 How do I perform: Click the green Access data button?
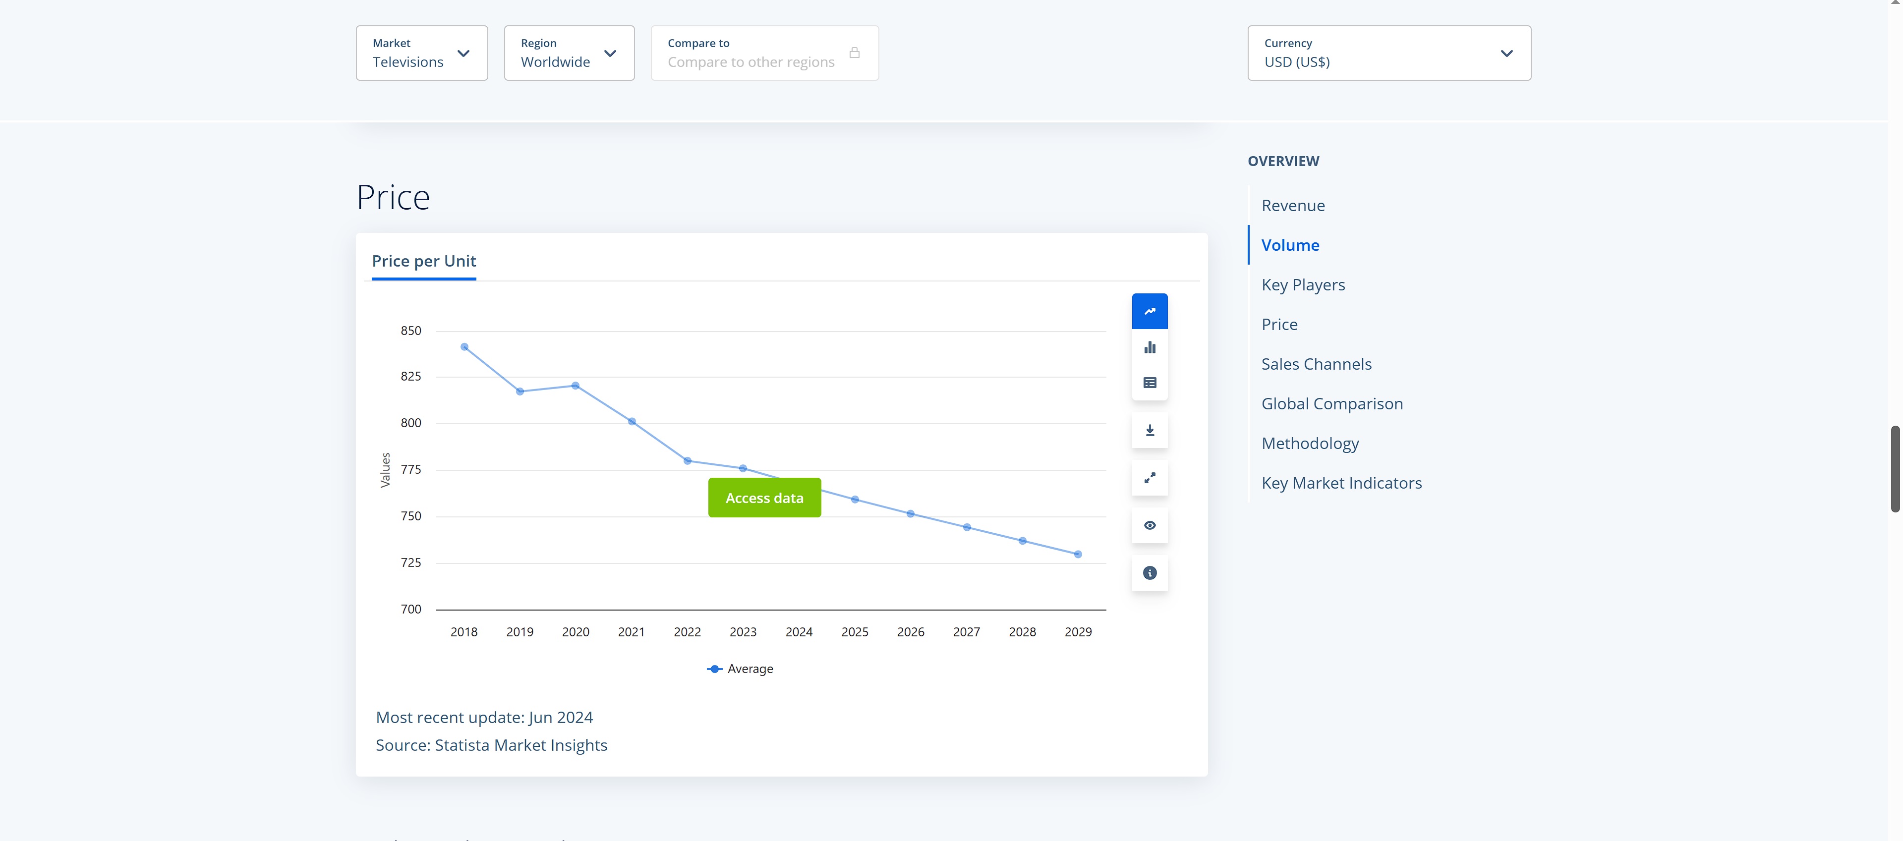click(764, 498)
